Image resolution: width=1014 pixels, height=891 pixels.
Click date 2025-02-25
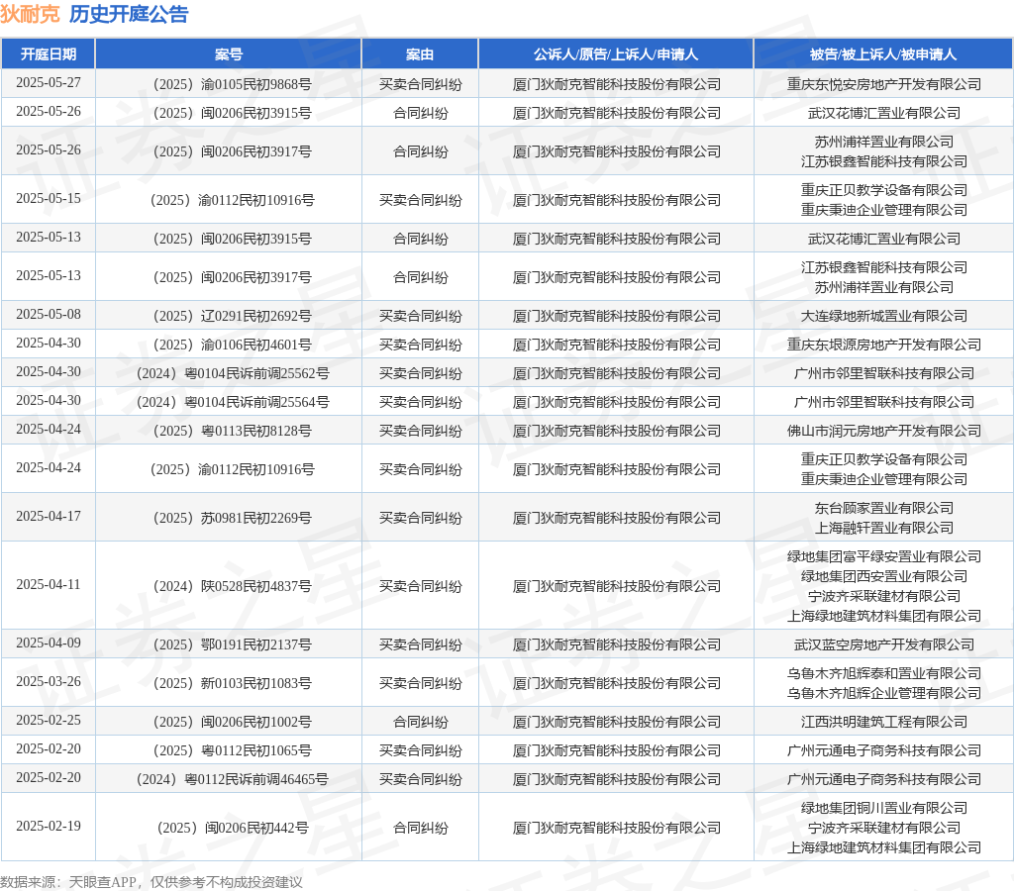click(49, 721)
